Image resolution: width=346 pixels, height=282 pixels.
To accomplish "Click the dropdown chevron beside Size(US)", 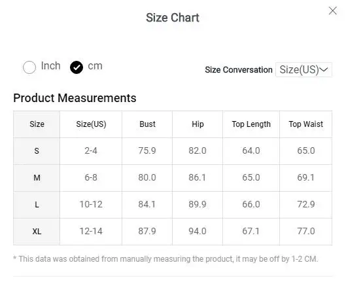I will point(324,70).
